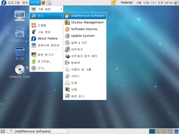
Task: Switch to the fourth workspace
Action: [x=170, y=131]
